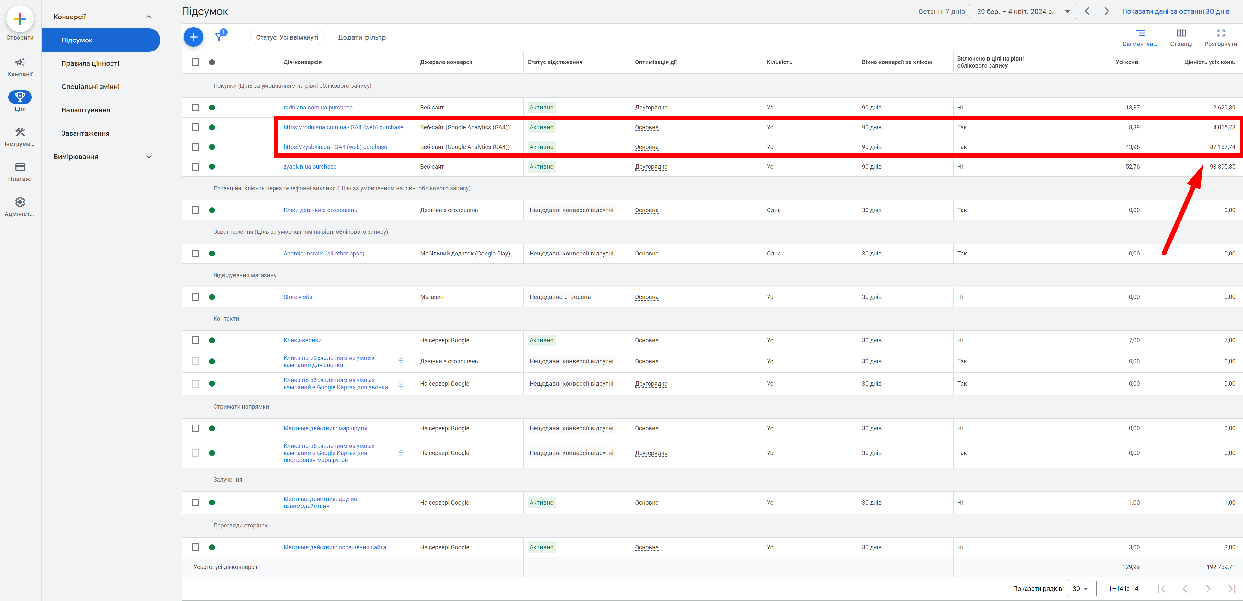Open Другорядна optimization for rodniana.com.ua purchase
The width and height of the screenshot is (1243, 601).
pos(651,108)
